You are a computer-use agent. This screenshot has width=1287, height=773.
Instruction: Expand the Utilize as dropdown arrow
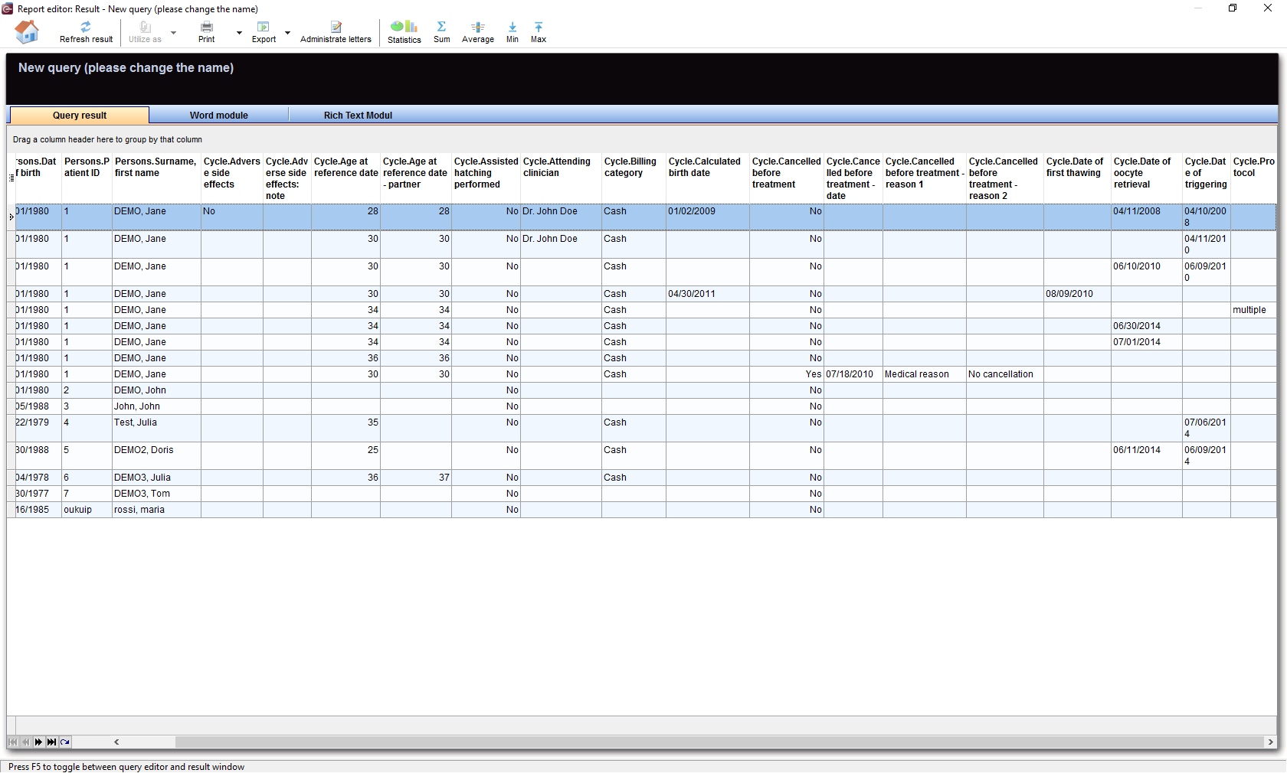pyautogui.click(x=174, y=33)
